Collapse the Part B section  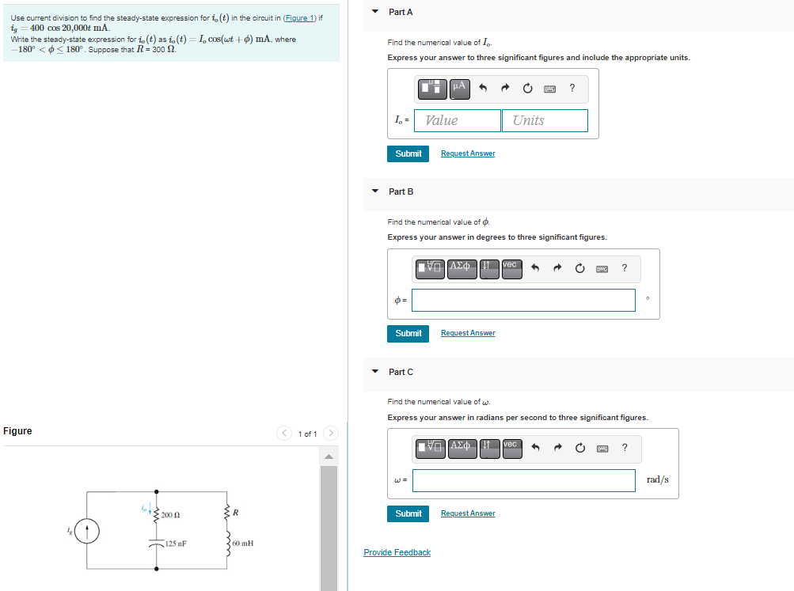(x=374, y=191)
